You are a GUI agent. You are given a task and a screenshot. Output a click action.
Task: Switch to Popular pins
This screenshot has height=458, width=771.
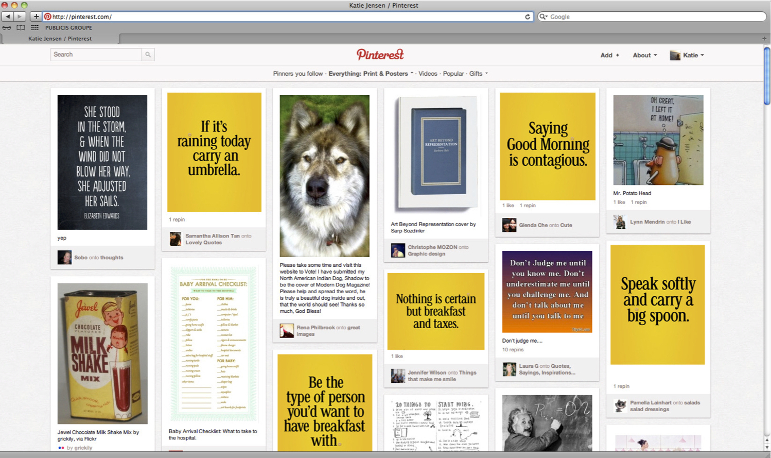click(x=453, y=74)
